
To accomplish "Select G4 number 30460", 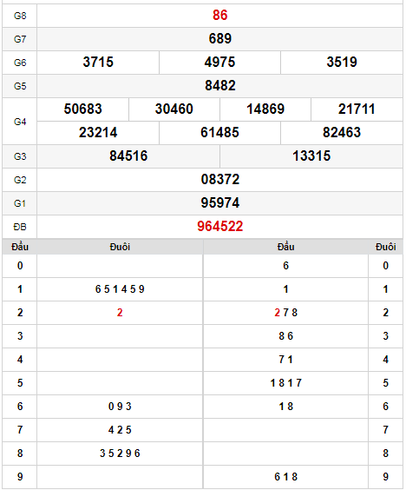I will [x=174, y=109].
